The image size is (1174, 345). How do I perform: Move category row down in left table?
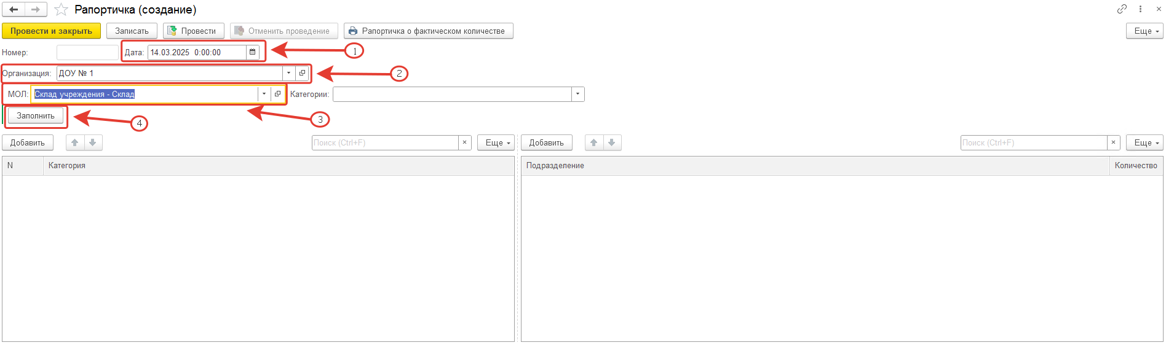tap(93, 142)
